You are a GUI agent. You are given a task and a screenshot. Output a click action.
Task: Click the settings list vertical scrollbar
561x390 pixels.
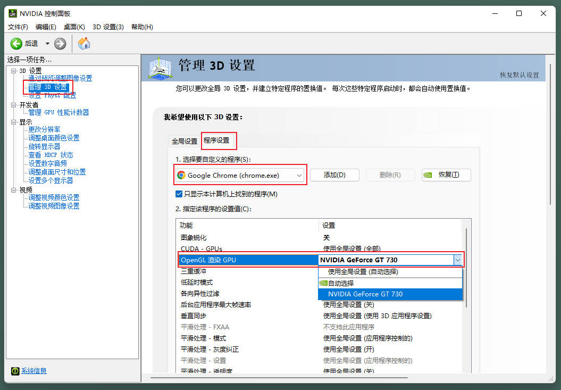(466, 266)
